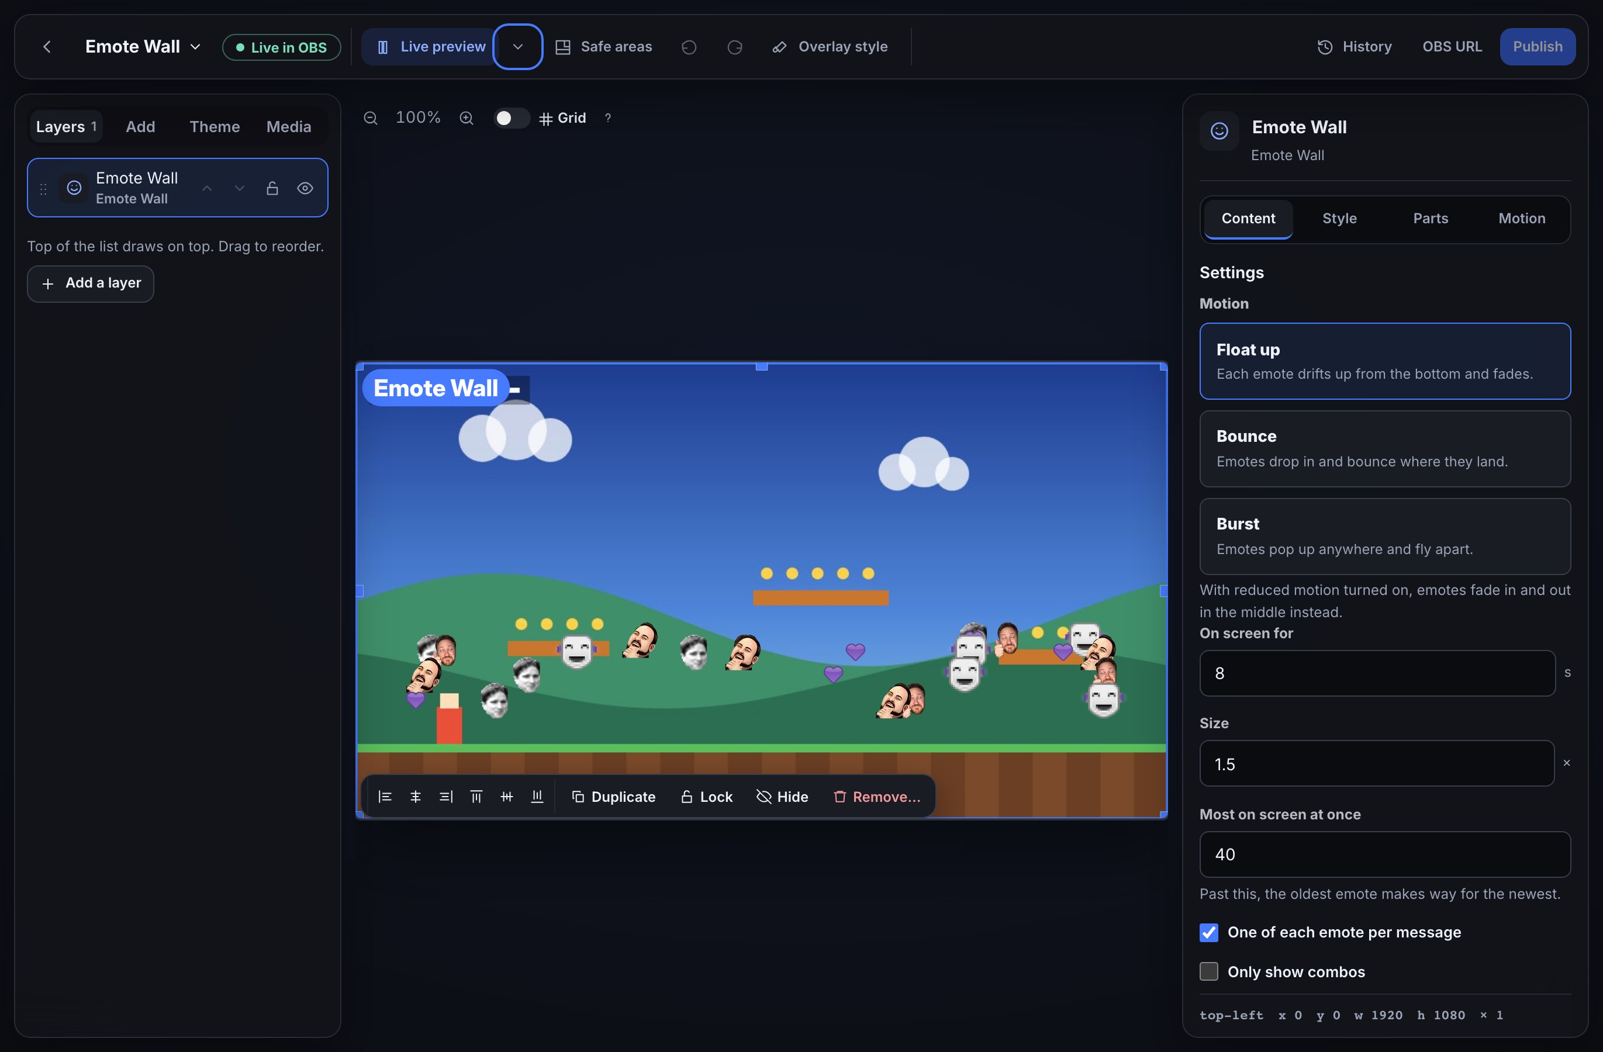Screen dimensions: 1603x1052
Task: Remove the selected layer
Action: click(x=877, y=797)
